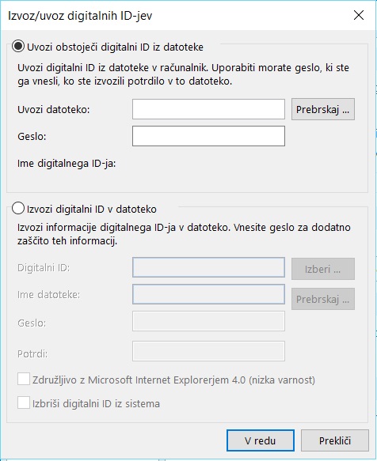Toggle 'Izbriši digitalni ID iz sistema' checkbox
This screenshot has width=377, height=461.
[24, 402]
